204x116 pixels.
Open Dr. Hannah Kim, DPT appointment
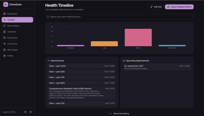coord(157,67)
